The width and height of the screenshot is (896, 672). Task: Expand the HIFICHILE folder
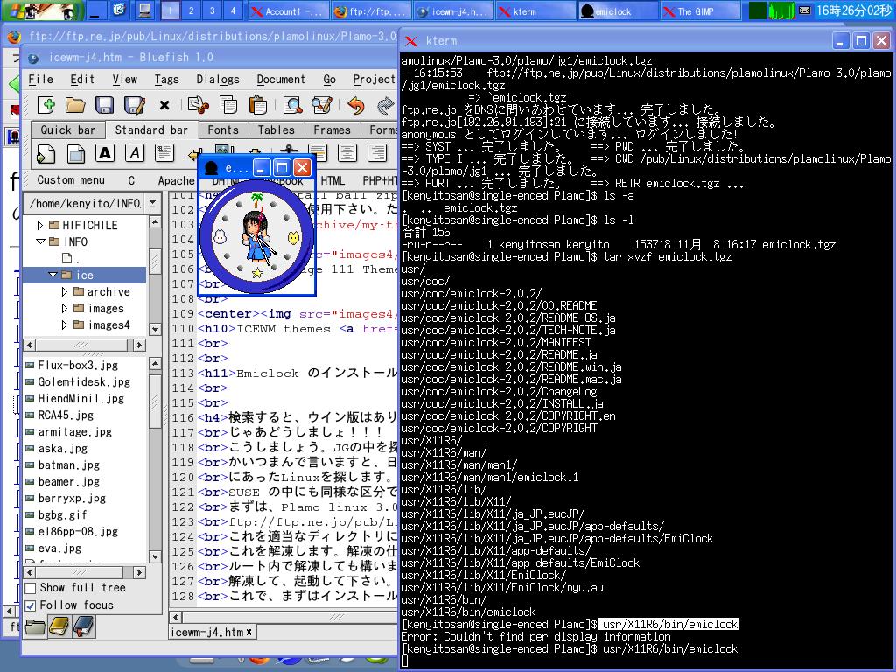click(x=39, y=225)
